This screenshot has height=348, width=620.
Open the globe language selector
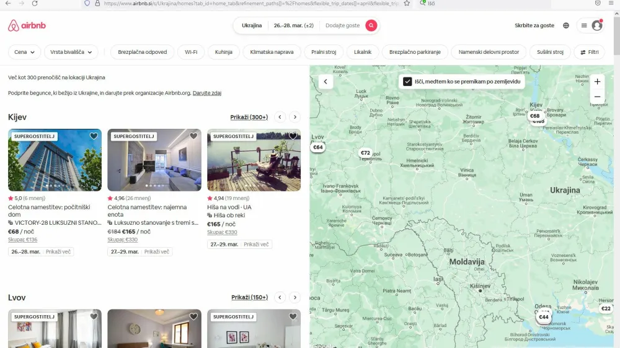(566, 25)
